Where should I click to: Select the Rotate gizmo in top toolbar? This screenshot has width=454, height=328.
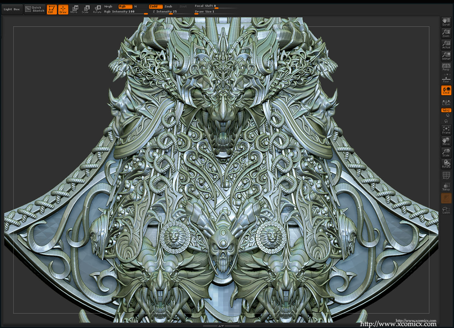coord(97,9)
